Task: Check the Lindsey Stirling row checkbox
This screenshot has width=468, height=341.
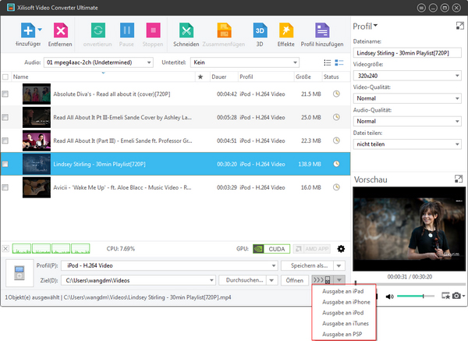Action: click(x=5, y=164)
